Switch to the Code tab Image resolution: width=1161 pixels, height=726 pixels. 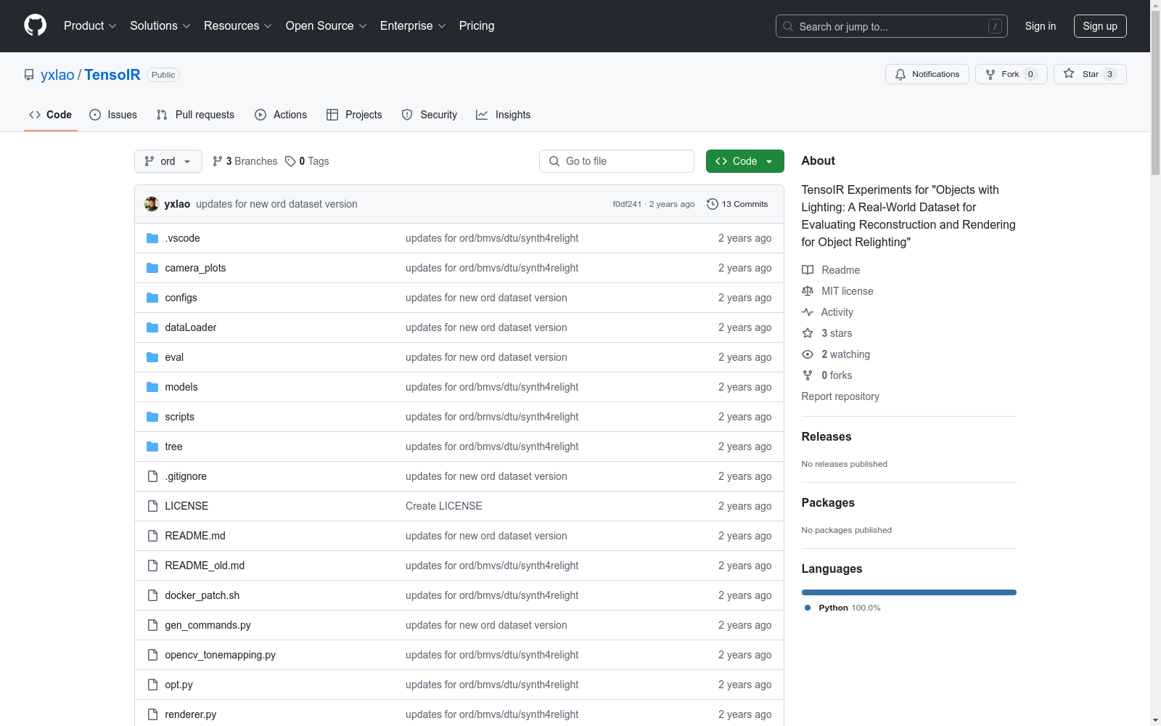(x=51, y=115)
